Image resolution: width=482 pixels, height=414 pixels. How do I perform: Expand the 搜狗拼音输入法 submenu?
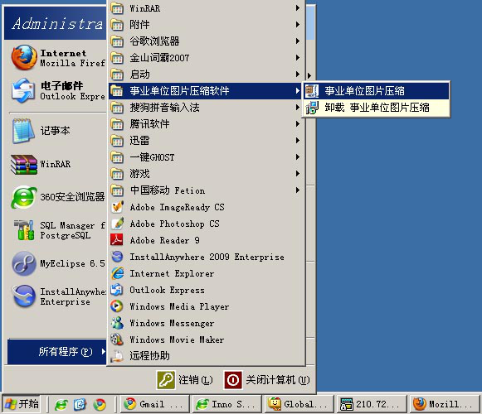click(206, 108)
